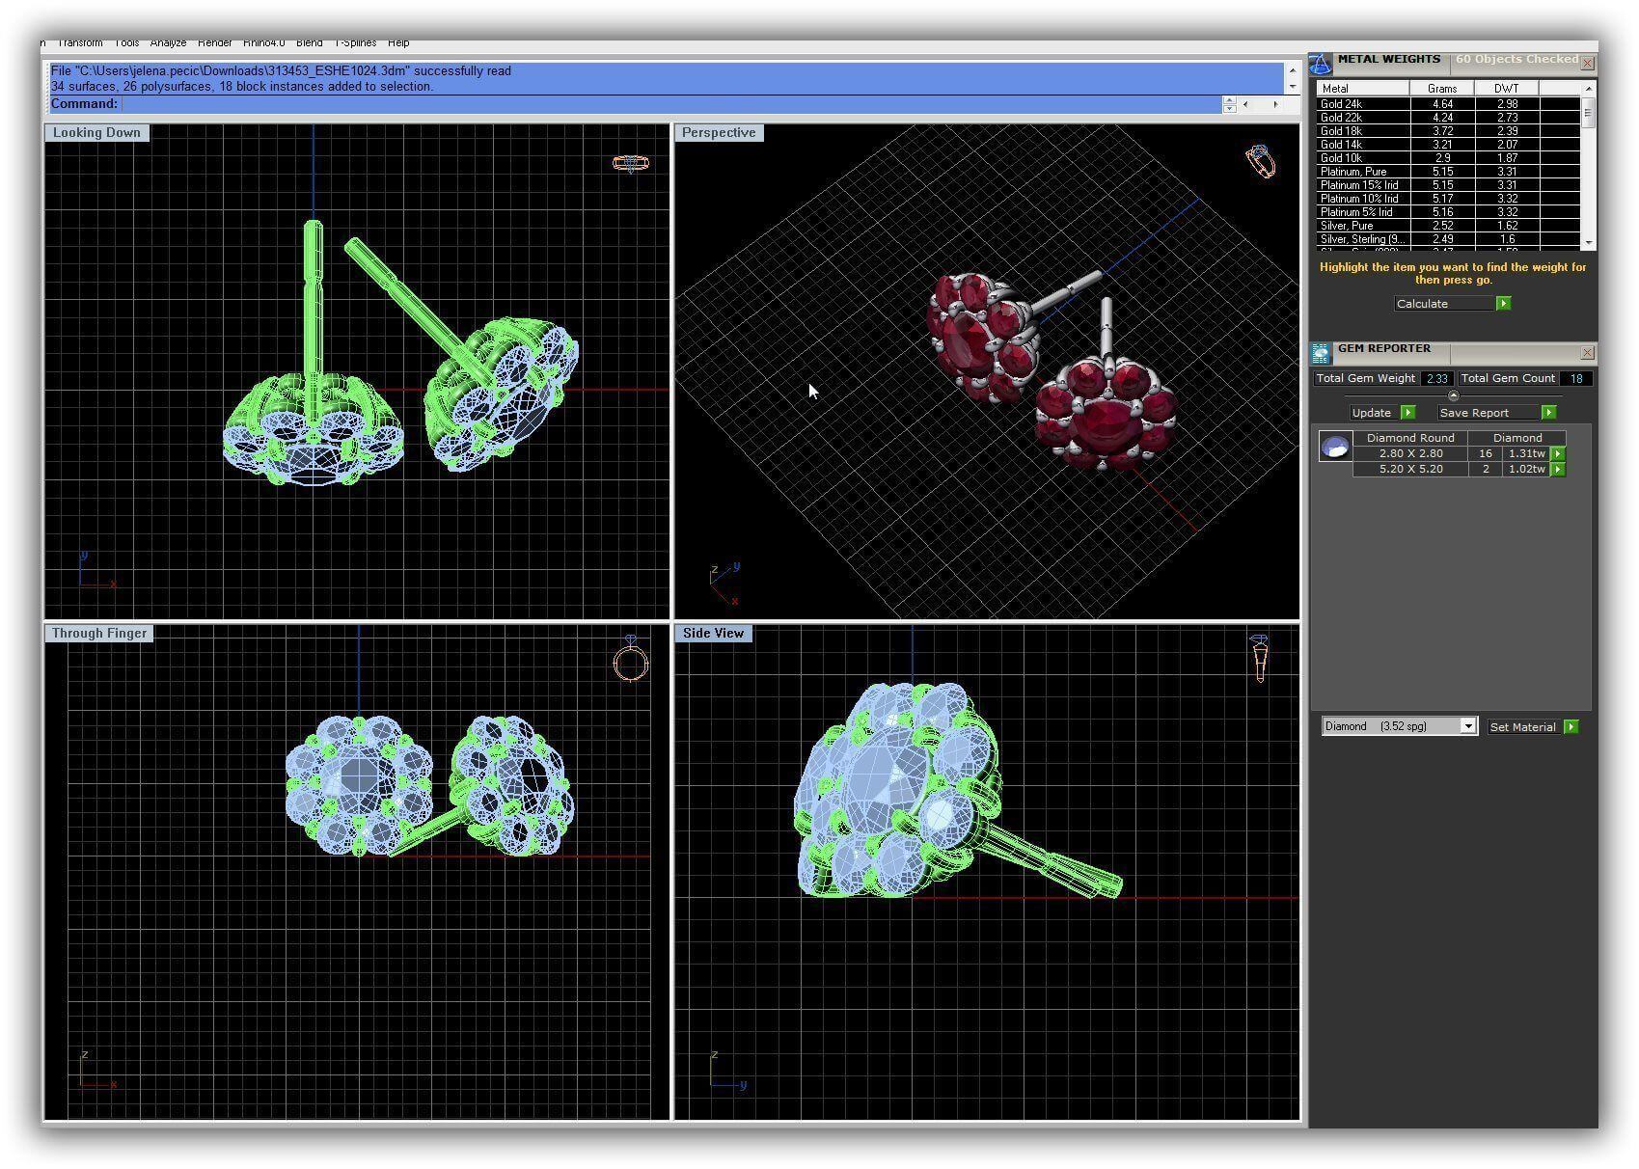Click the Looking Down viewport title

click(x=96, y=132)
